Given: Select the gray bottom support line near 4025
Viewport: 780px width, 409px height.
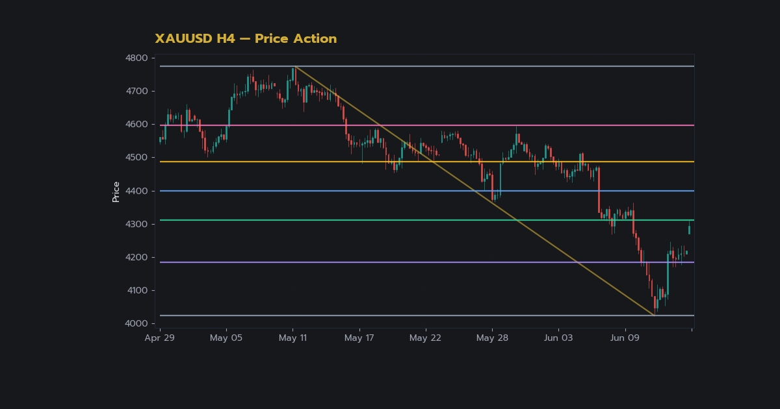Looking at the screenshot, I should [x=426, y=316].
